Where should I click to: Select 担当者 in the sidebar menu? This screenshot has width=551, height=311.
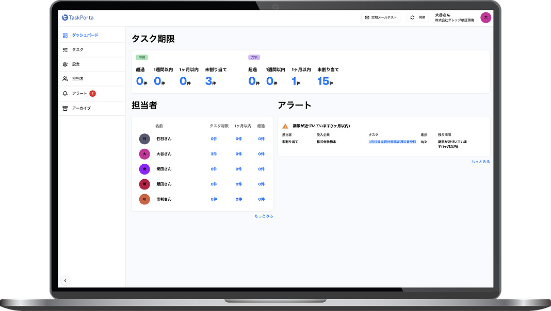click(77, 78)
